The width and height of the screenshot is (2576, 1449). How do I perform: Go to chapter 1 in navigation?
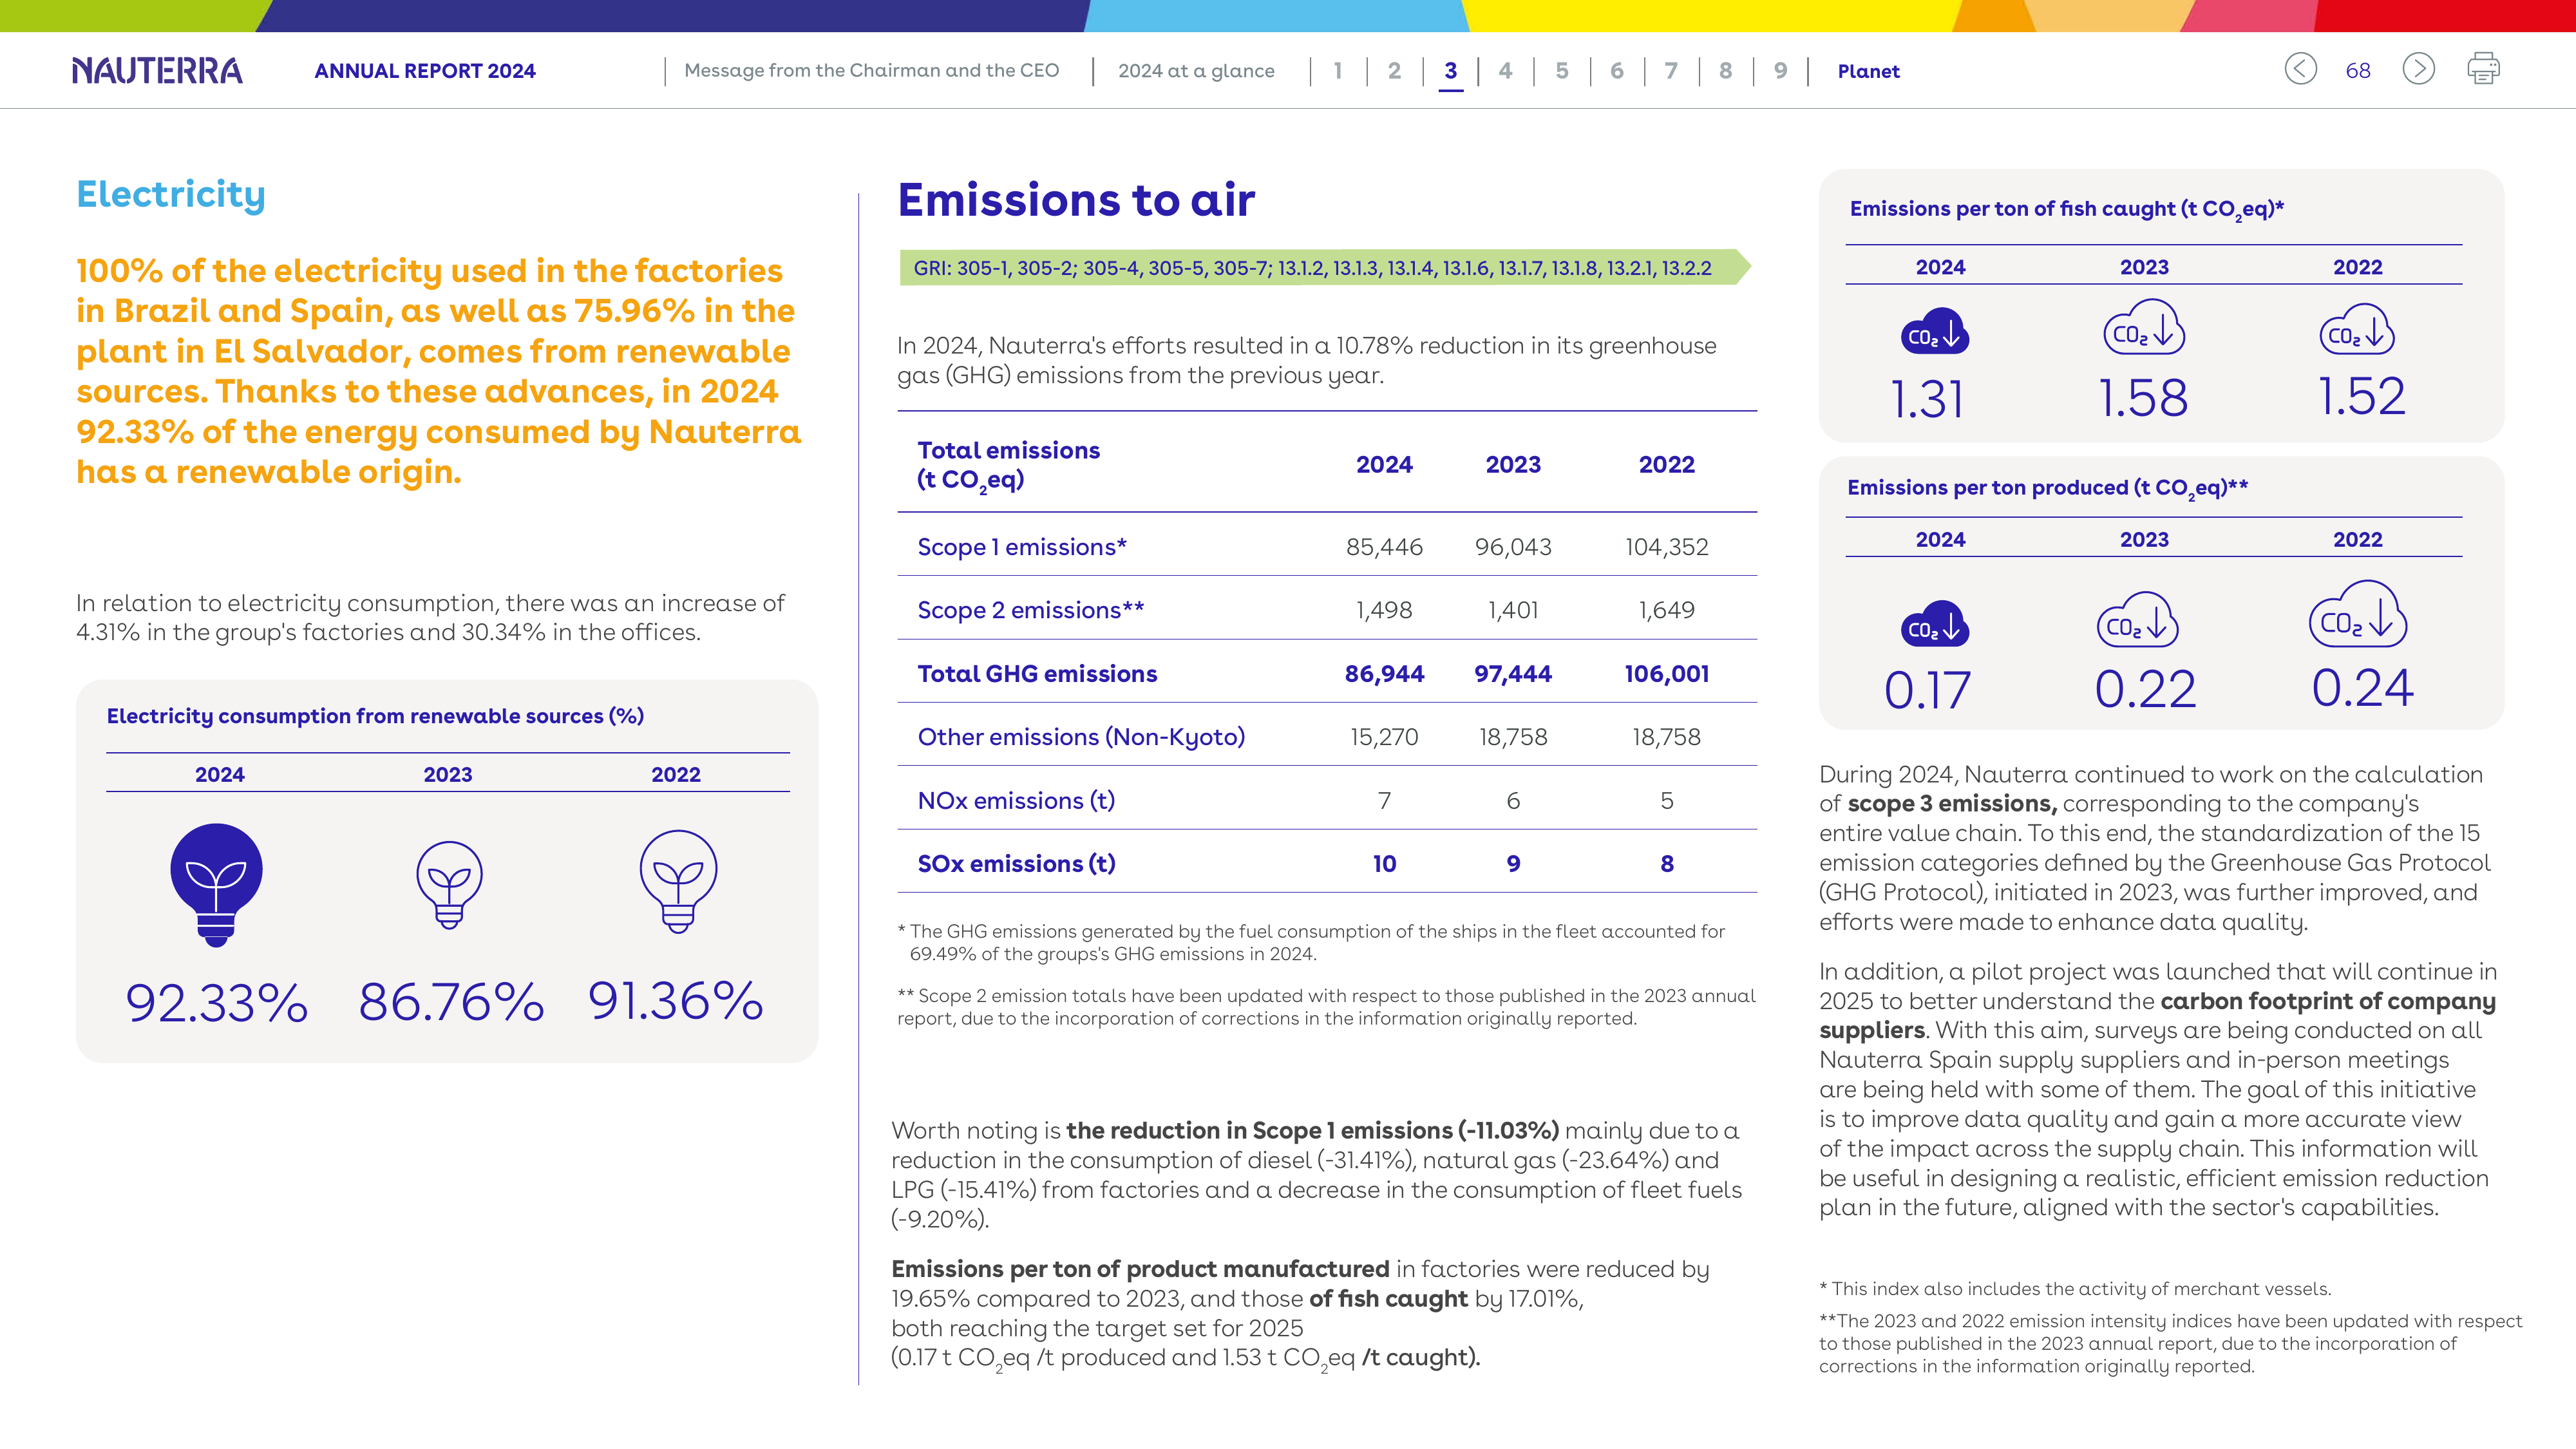pyautogui.click(x=1338, y=71)
